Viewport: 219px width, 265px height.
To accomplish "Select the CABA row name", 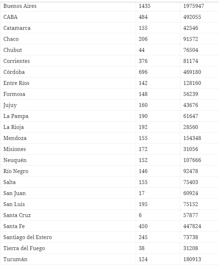I will (x=11, y=17).
